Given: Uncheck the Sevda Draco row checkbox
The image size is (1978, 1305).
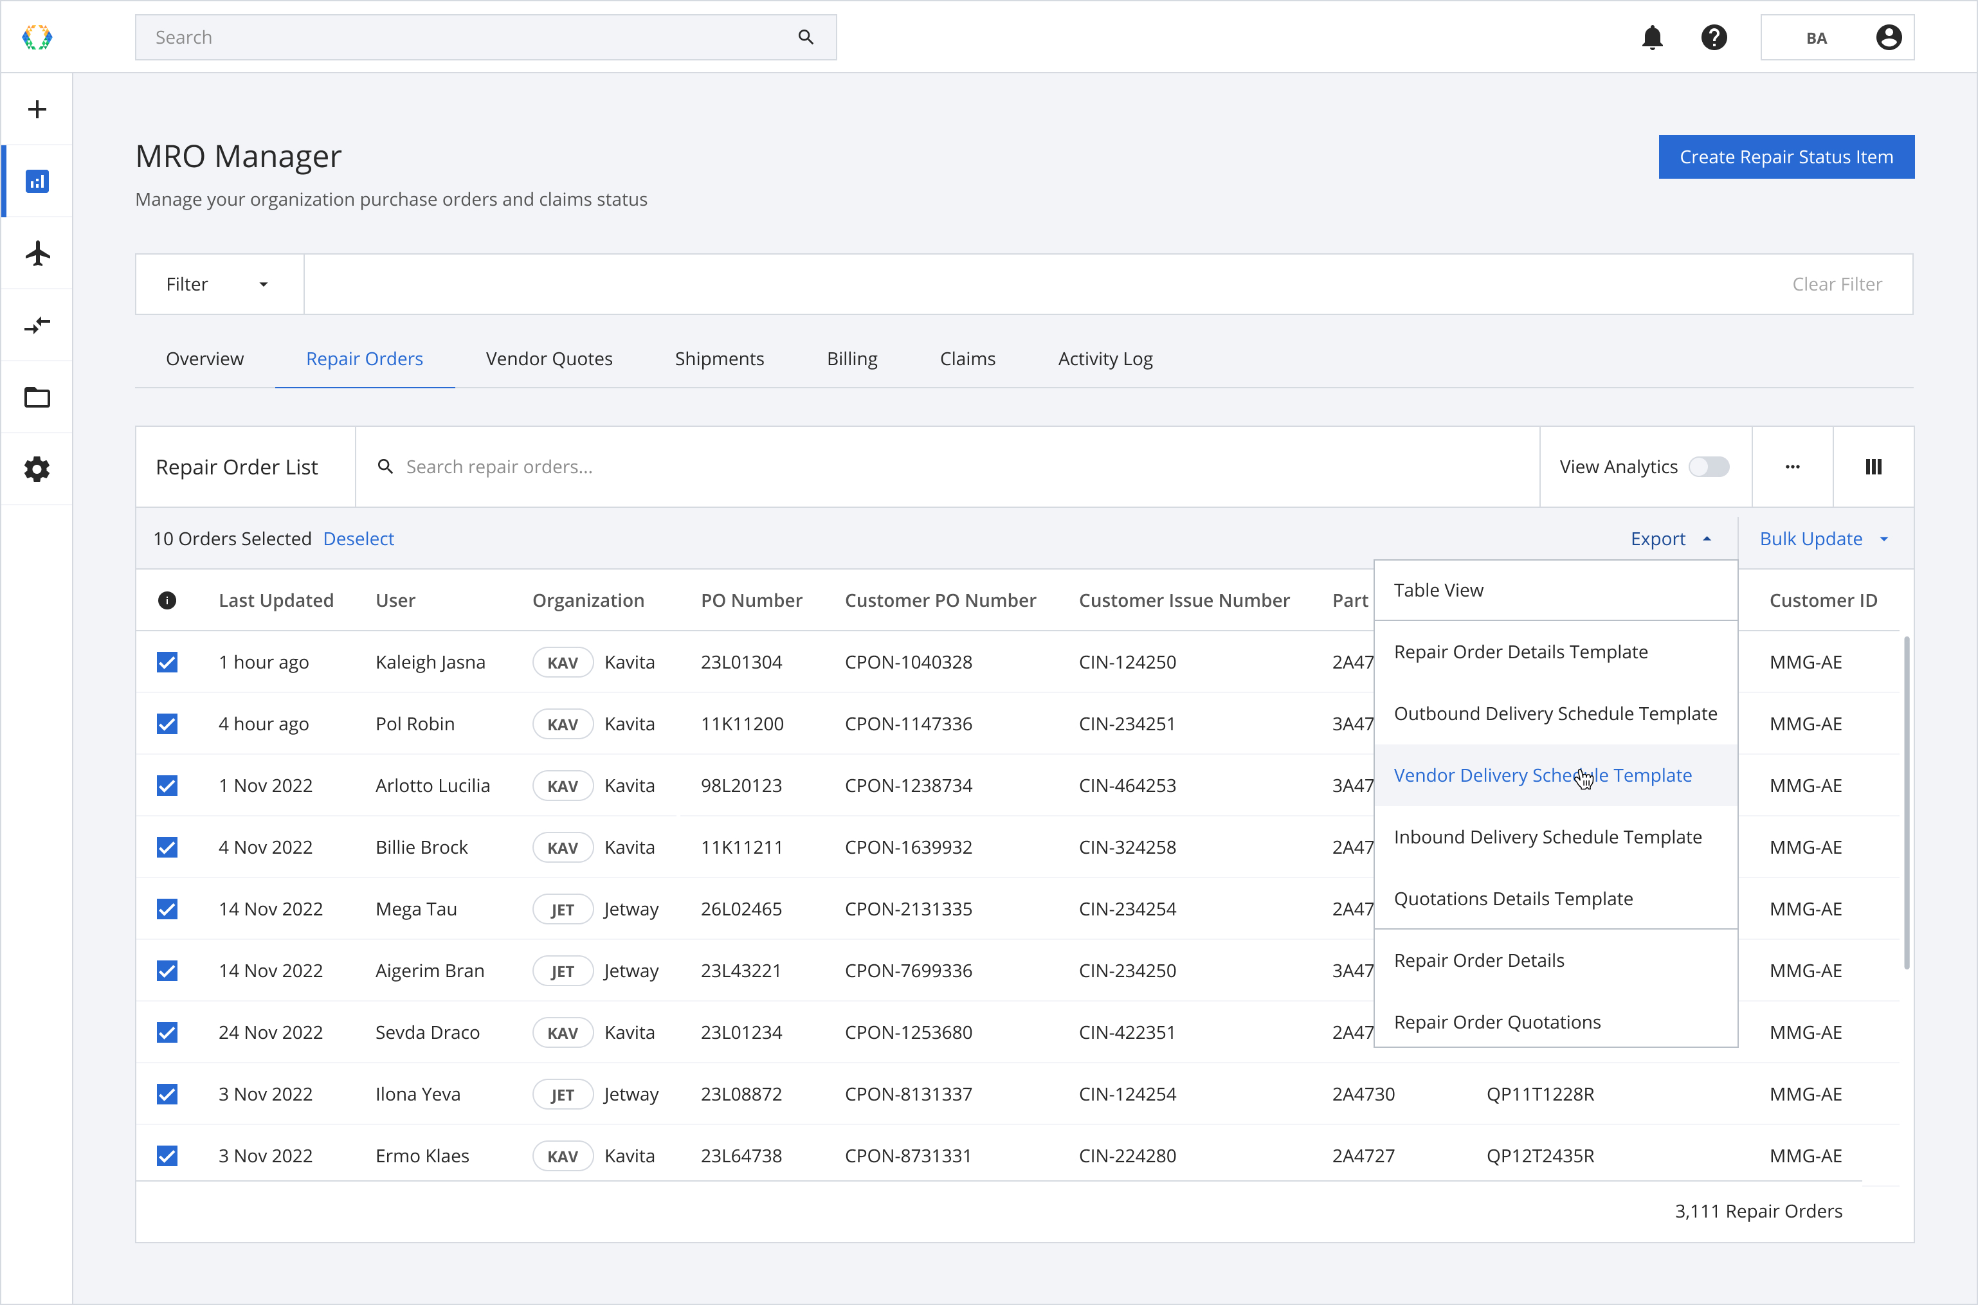Looking at the screenshot, I should (167, 1032).
